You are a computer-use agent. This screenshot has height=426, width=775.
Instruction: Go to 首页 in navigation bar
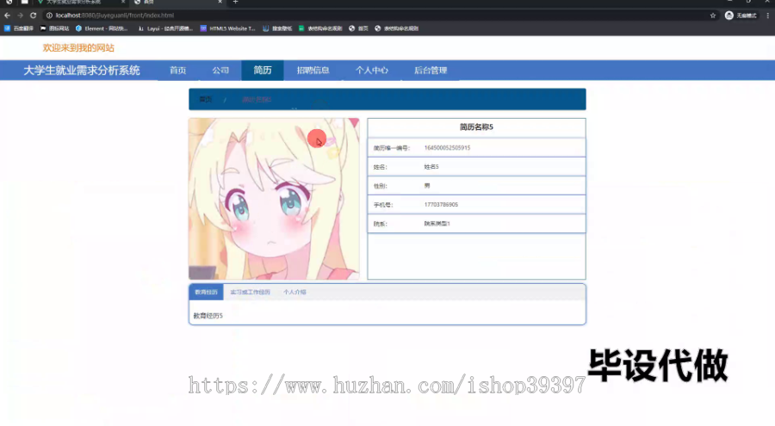coord(178,71)
